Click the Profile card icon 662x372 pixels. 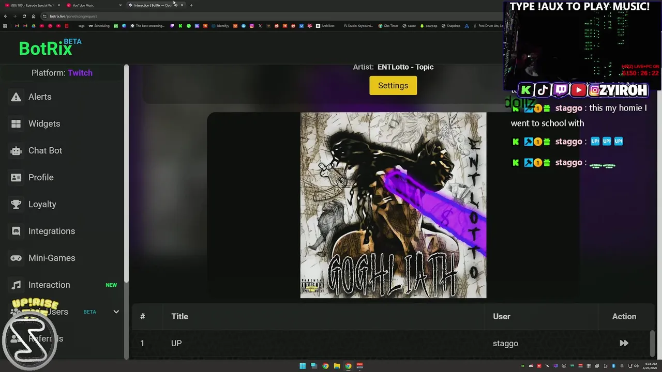click(16, 177)
